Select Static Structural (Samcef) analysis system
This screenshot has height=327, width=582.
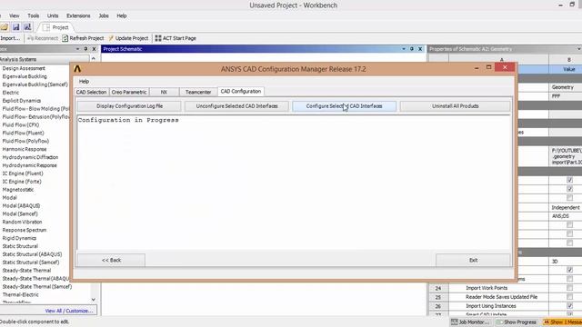31,263
